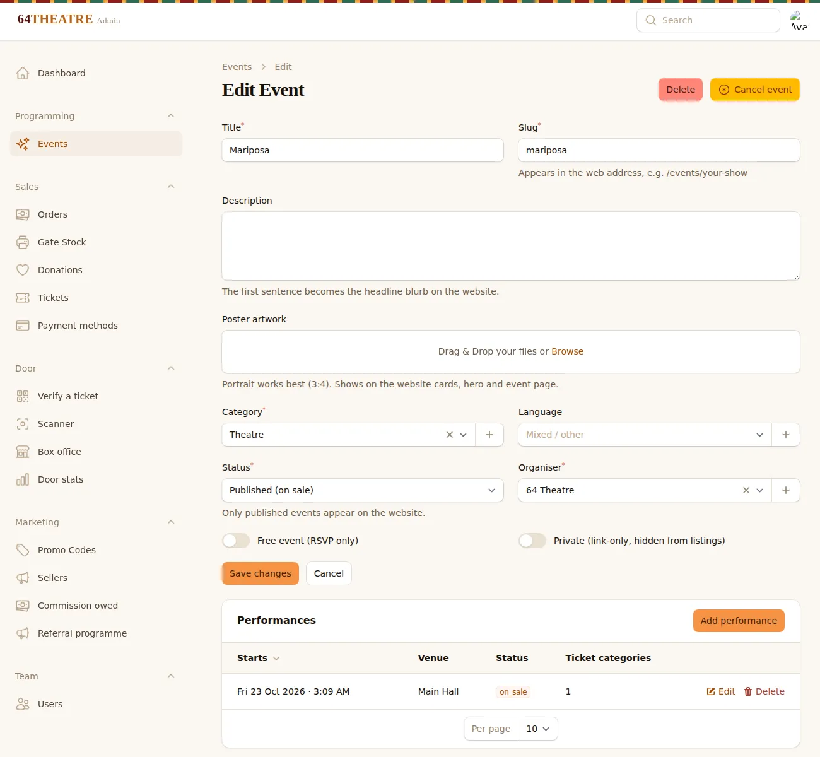Click the Box office storefront icon
The image size is (820, 757).
[23, 452]
